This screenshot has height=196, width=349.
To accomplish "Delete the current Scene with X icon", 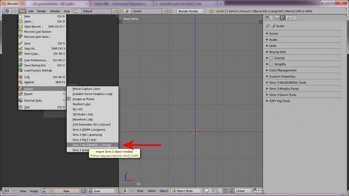I will (x=170, y=11).
